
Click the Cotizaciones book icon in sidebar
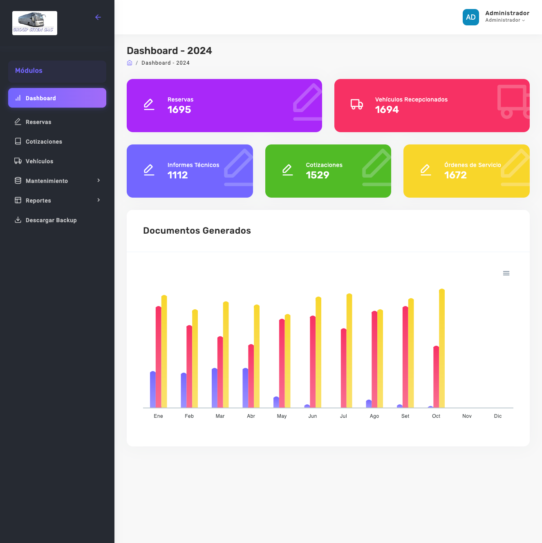coord(18,141)
